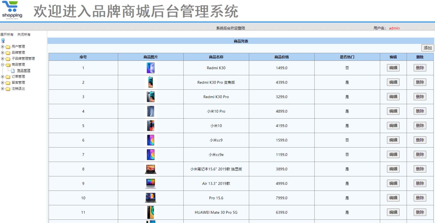Open the 留言管理 menu label

tap(18, 83)
